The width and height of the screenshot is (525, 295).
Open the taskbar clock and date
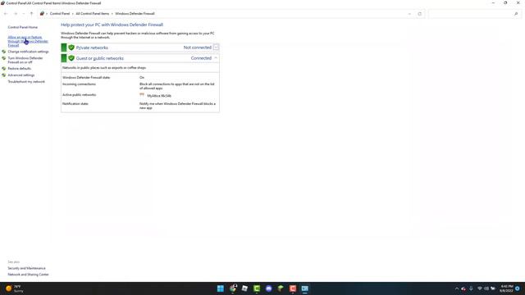click(506, 288)
